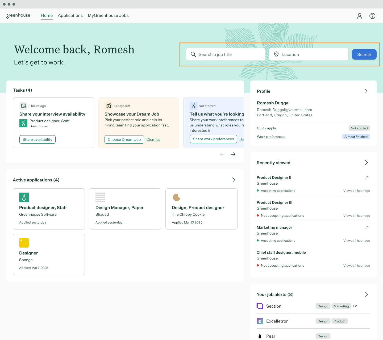The image size is (383, 340).
Task: Click the +2 tags indicator on Section
Action: [x=355, y=306]
